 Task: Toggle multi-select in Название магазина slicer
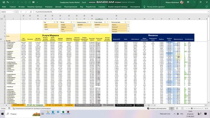[88, 22]
